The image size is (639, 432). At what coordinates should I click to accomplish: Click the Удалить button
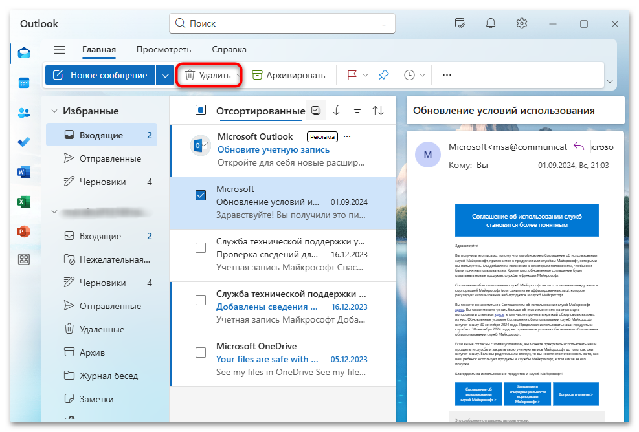tap(207, 75)
